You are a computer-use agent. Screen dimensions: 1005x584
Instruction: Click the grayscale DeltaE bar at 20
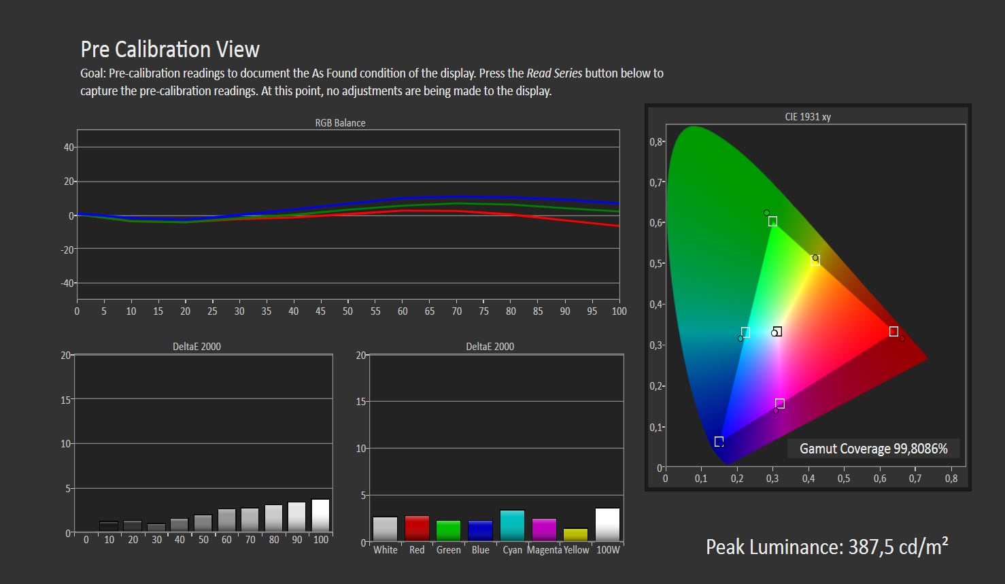[x=133, y=526]
